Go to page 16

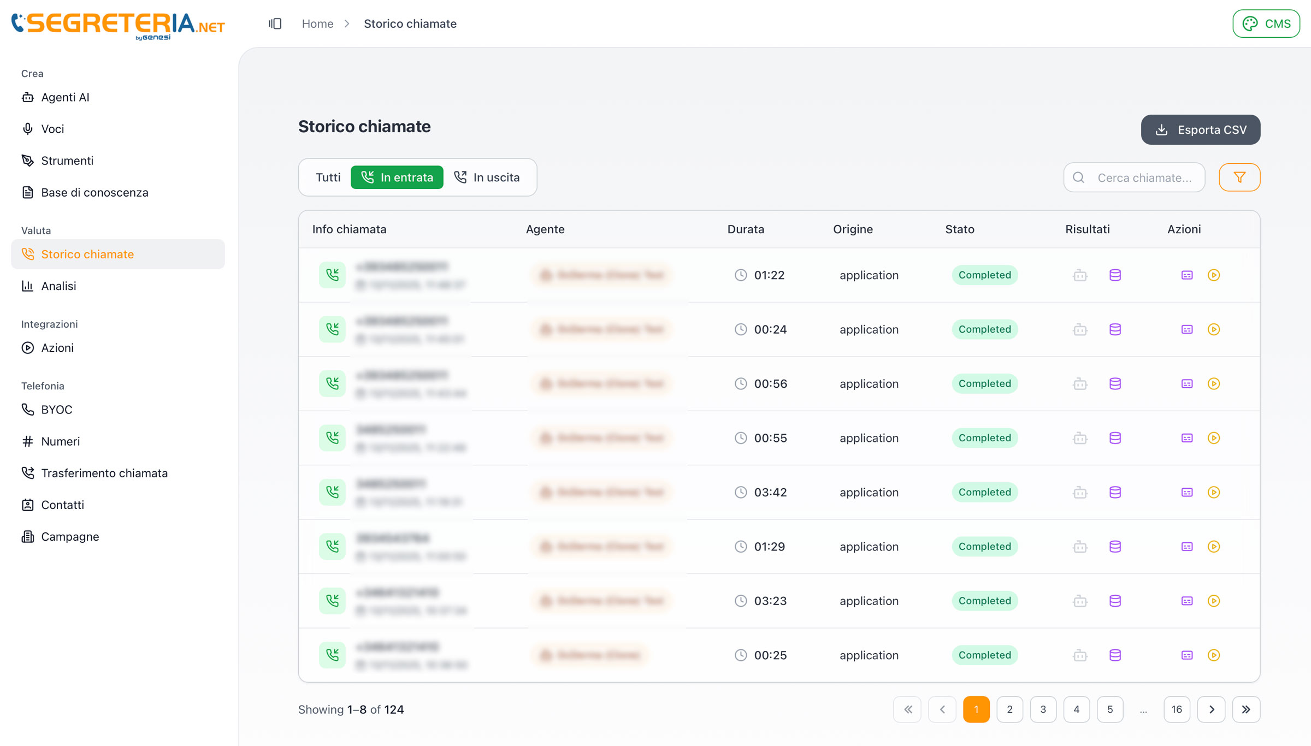(1177, 709)
